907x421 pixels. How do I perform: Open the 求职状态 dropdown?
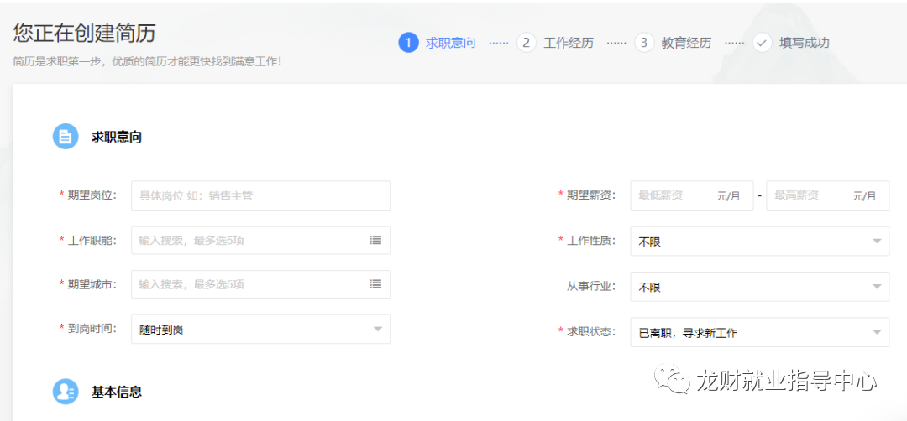[x=759, y=332]
